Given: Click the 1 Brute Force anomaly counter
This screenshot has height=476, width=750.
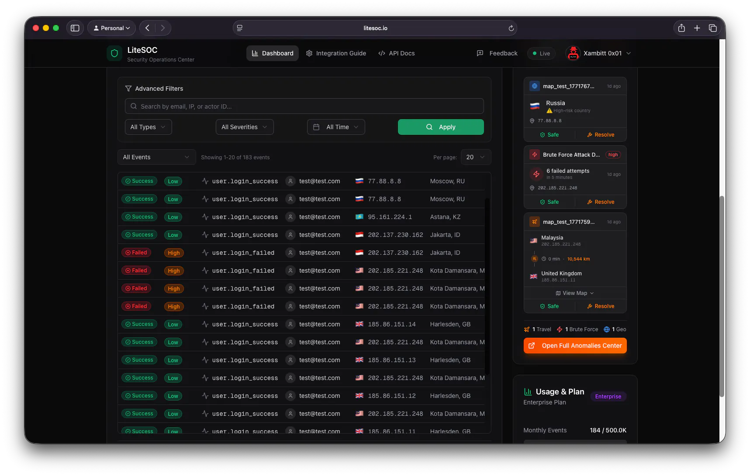Looking at the screenshot, I should tap(577, 329).
